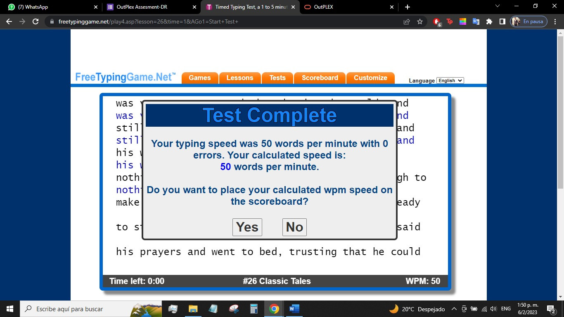Open the colorful stripes extension
The image size is (564, 317).
tap(463, 21)
